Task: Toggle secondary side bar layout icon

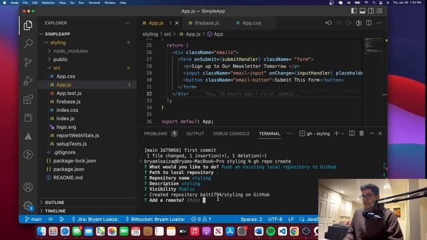Action: (x=371, y=11)
